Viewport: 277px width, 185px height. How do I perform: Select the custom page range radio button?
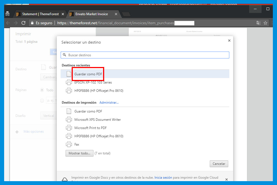(42, 101)
